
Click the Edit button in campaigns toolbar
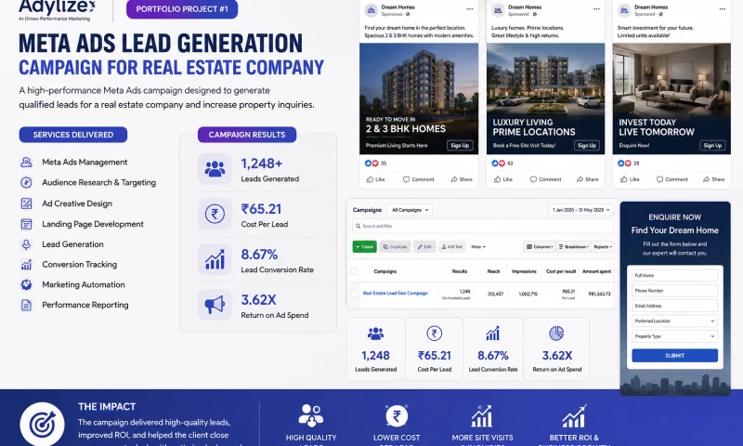tap(424, 247)
